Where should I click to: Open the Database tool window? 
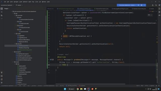(x=159, y=12)
